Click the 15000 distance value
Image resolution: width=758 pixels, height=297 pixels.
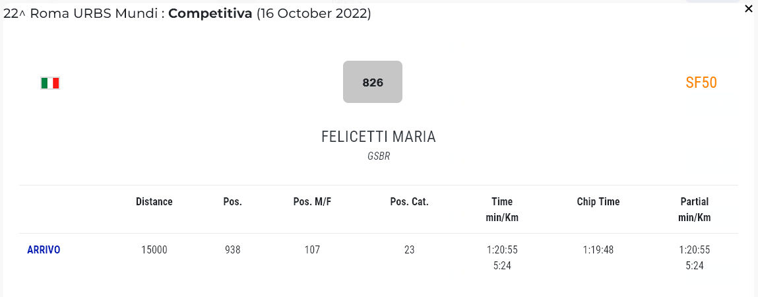pos(154,249)
